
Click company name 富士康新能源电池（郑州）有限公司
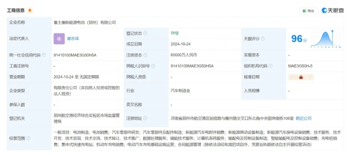pyautogui.click(x=85, y=22)
